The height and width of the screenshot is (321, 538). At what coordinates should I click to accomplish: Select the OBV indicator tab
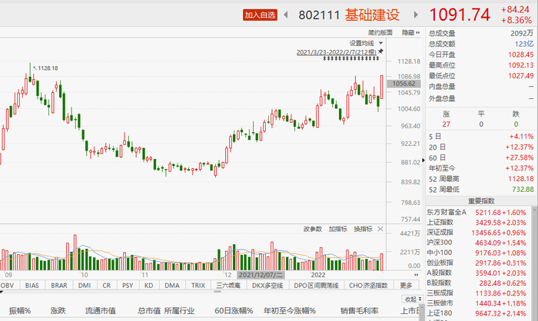point(8,286)
